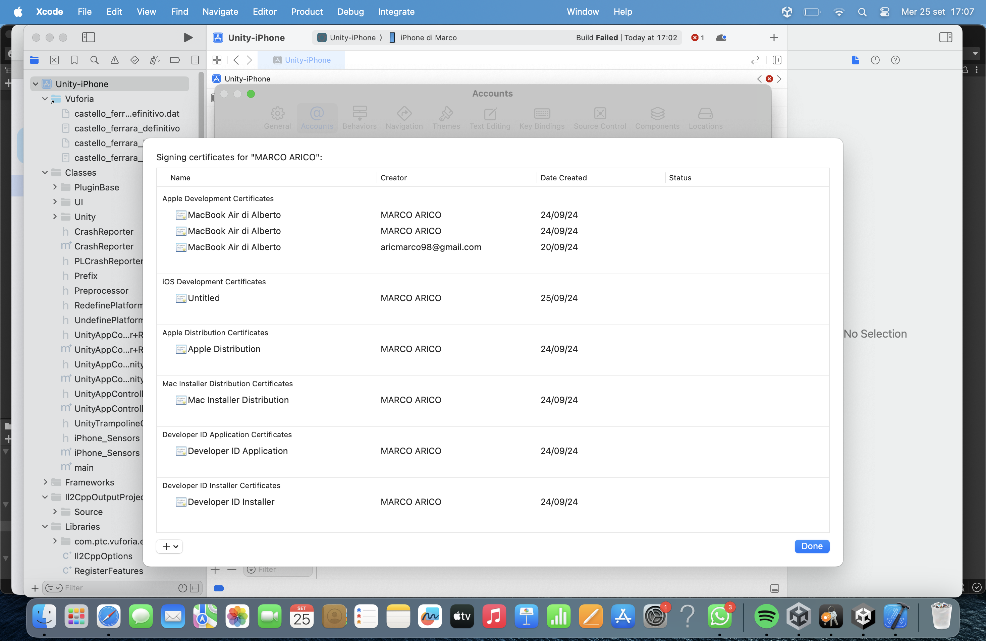Expand the PluginBase folder
Image resolution: width=986 pixels, height=641 pixels.
coord(55,187)
